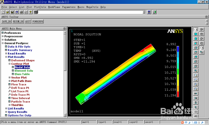The image size is (209, 125).
Task: Open the active window number dropdown
Action: coord(197,30)
